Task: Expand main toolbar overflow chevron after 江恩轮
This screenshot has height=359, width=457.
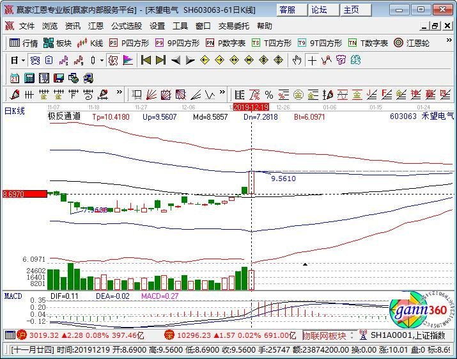Action: click(x=449, y=40)
